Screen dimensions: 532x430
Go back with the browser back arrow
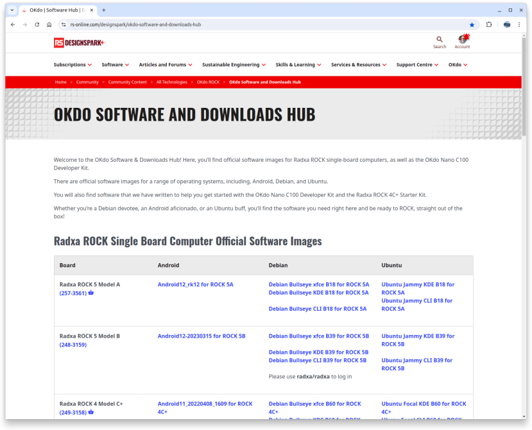coord(13,24)
